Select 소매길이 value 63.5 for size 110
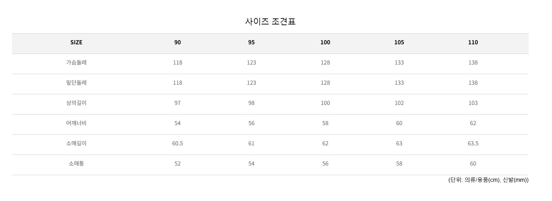The height and width of the screenshot is (201, 552). click(473, 144)
